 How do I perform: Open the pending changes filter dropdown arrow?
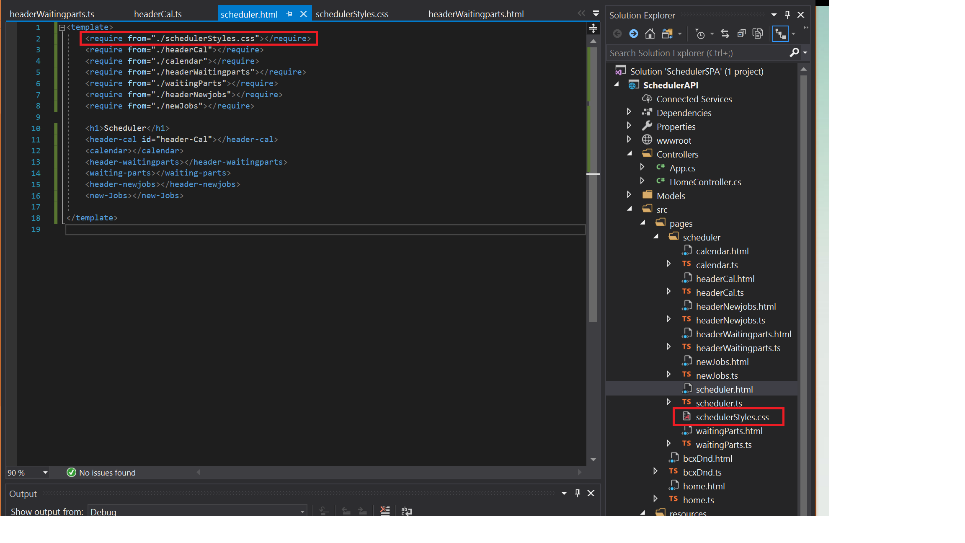[712, 34]
